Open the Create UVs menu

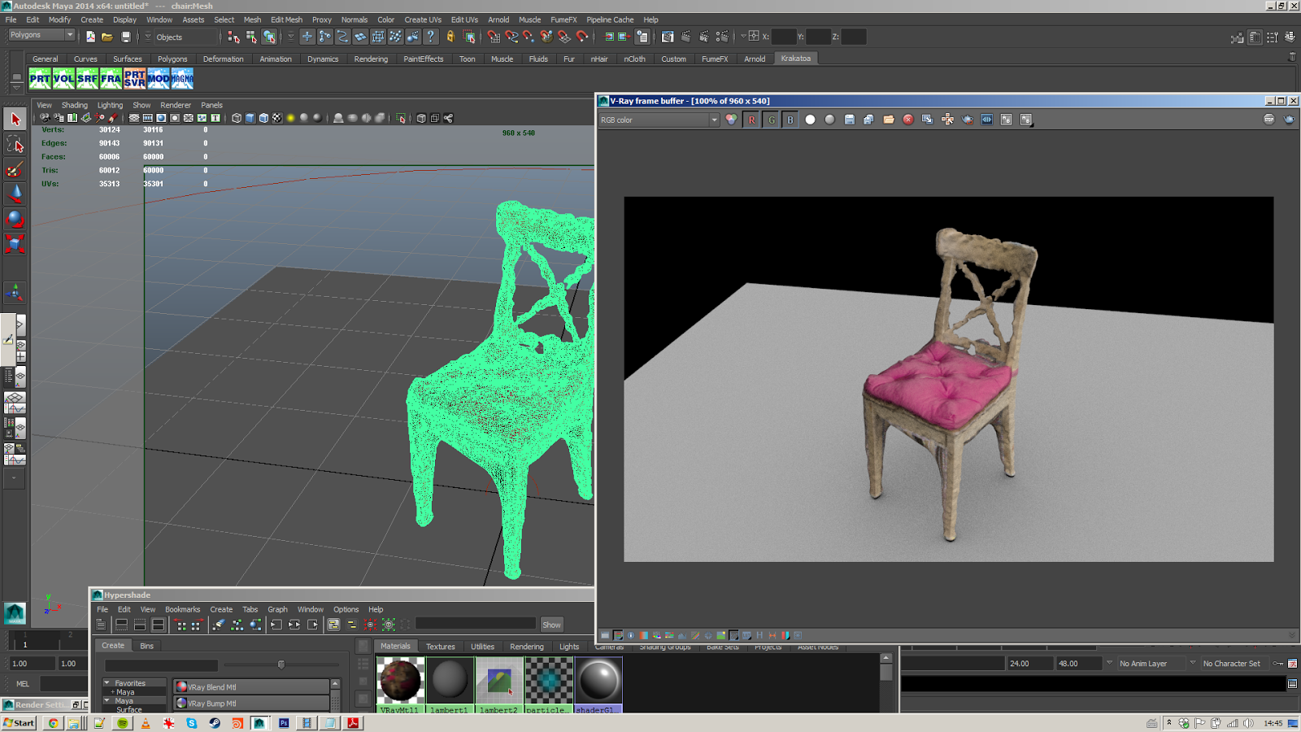point(423,20)
